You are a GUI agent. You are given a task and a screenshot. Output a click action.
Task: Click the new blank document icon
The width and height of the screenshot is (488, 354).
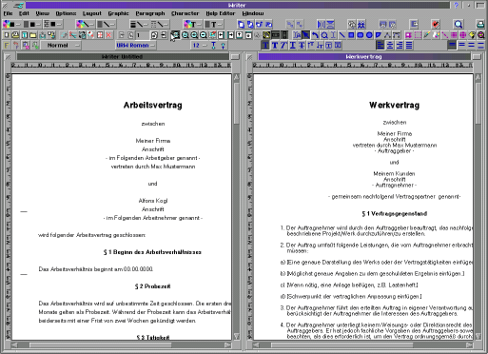point(7,35)
